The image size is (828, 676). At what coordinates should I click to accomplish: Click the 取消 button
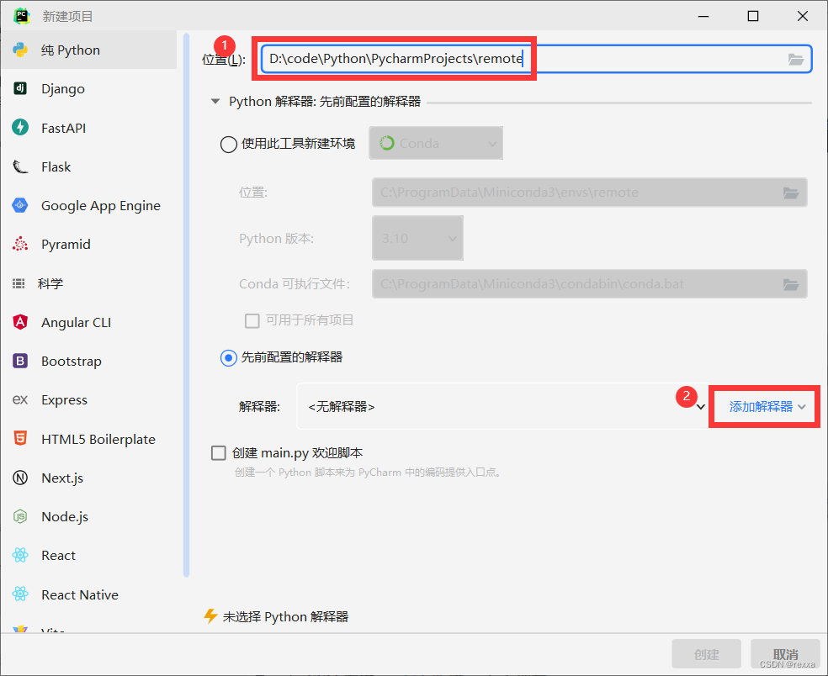click(785, 654)
